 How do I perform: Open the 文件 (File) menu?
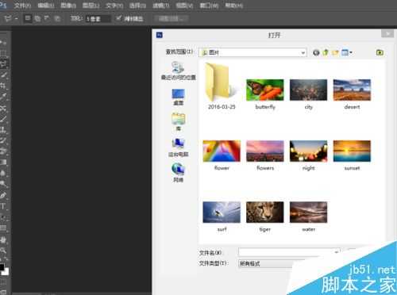(22, 6)
